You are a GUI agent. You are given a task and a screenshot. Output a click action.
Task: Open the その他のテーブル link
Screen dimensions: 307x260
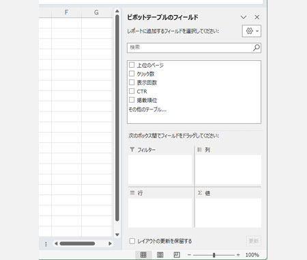coord(147,109)
